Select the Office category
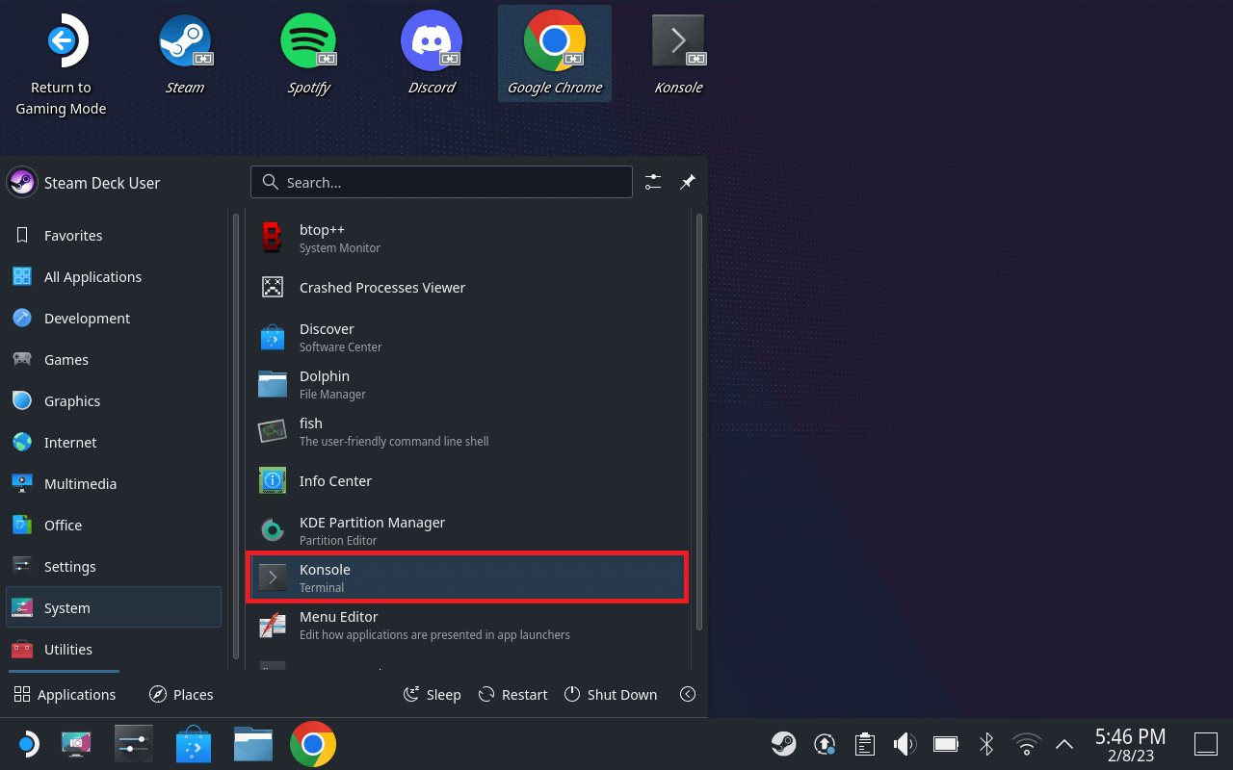Image resolution: width=1233 pixels, height=770 pixels. tap(114, 525)
